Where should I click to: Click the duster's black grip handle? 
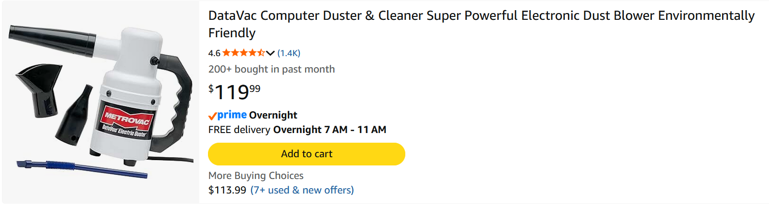point(180,92)
